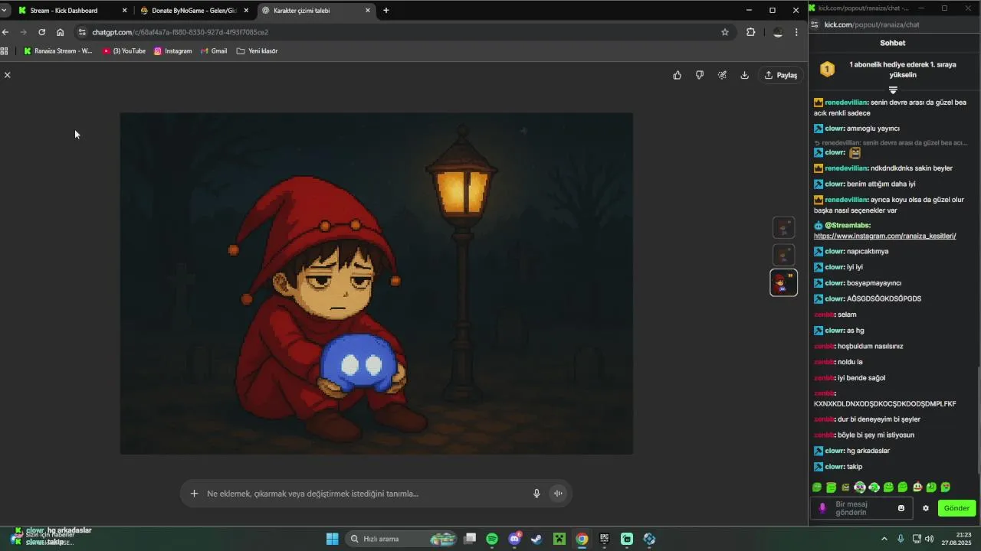Open the emoji picker in Kick chat

coord(901,508)
